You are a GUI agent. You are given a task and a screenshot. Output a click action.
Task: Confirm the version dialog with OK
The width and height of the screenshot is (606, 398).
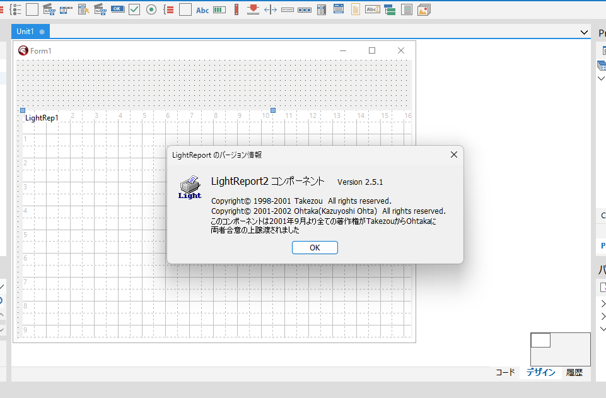[315, 248]
